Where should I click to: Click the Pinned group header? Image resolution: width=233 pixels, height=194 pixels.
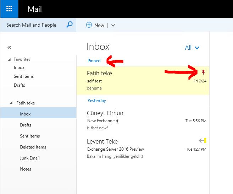pyautogui.click(x=94, y=61)
